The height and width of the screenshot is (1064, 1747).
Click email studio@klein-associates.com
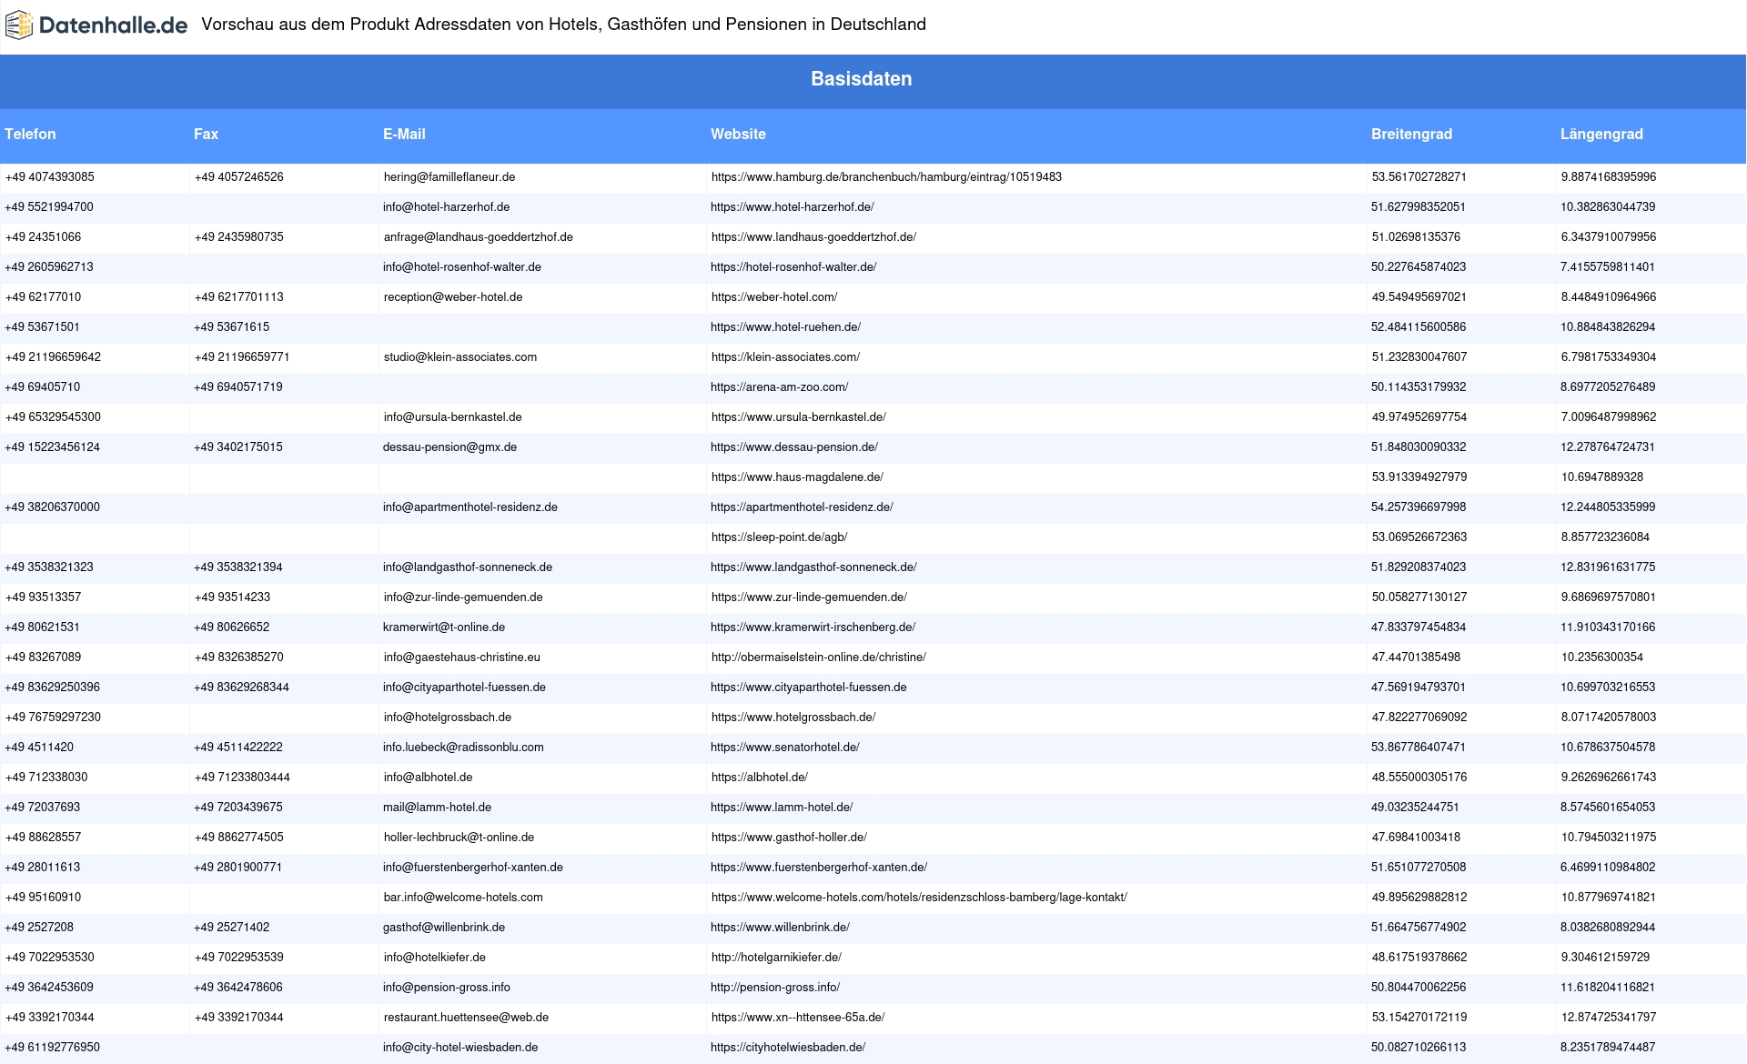click(460, 357)
